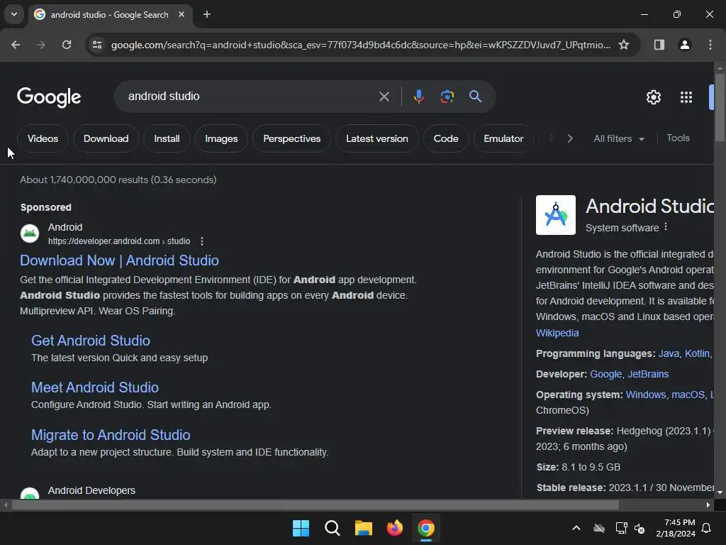Image resolution: width=726 pixels, height=545 pixels.
Task: Open the Windows operating system link
Action: (x=645, y=395)
